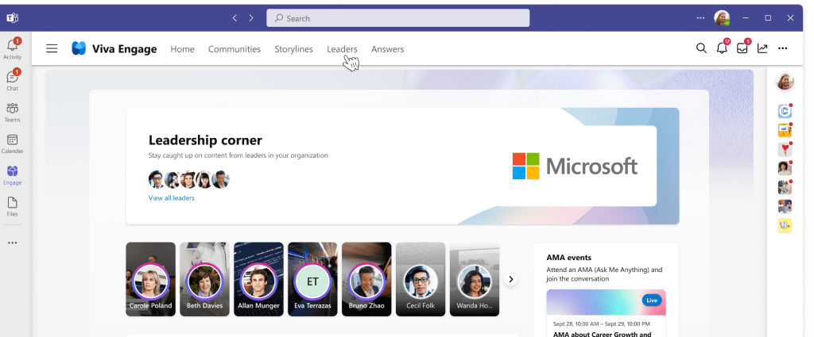Show more apps via sidebar ellipsis
This screenshot has width=814, height=337.
[x=13, y=243]
